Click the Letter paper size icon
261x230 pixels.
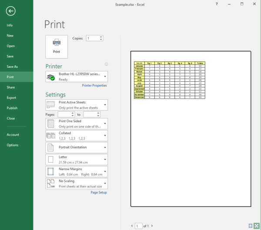(x=50, y=159)
